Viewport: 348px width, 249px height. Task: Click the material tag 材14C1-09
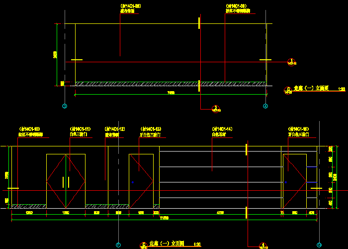pyautogui.click(x=237, y=6)
